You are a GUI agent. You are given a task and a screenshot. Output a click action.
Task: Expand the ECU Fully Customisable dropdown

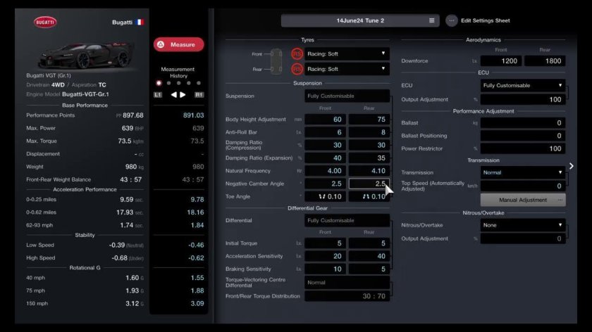tap(522, 85)
